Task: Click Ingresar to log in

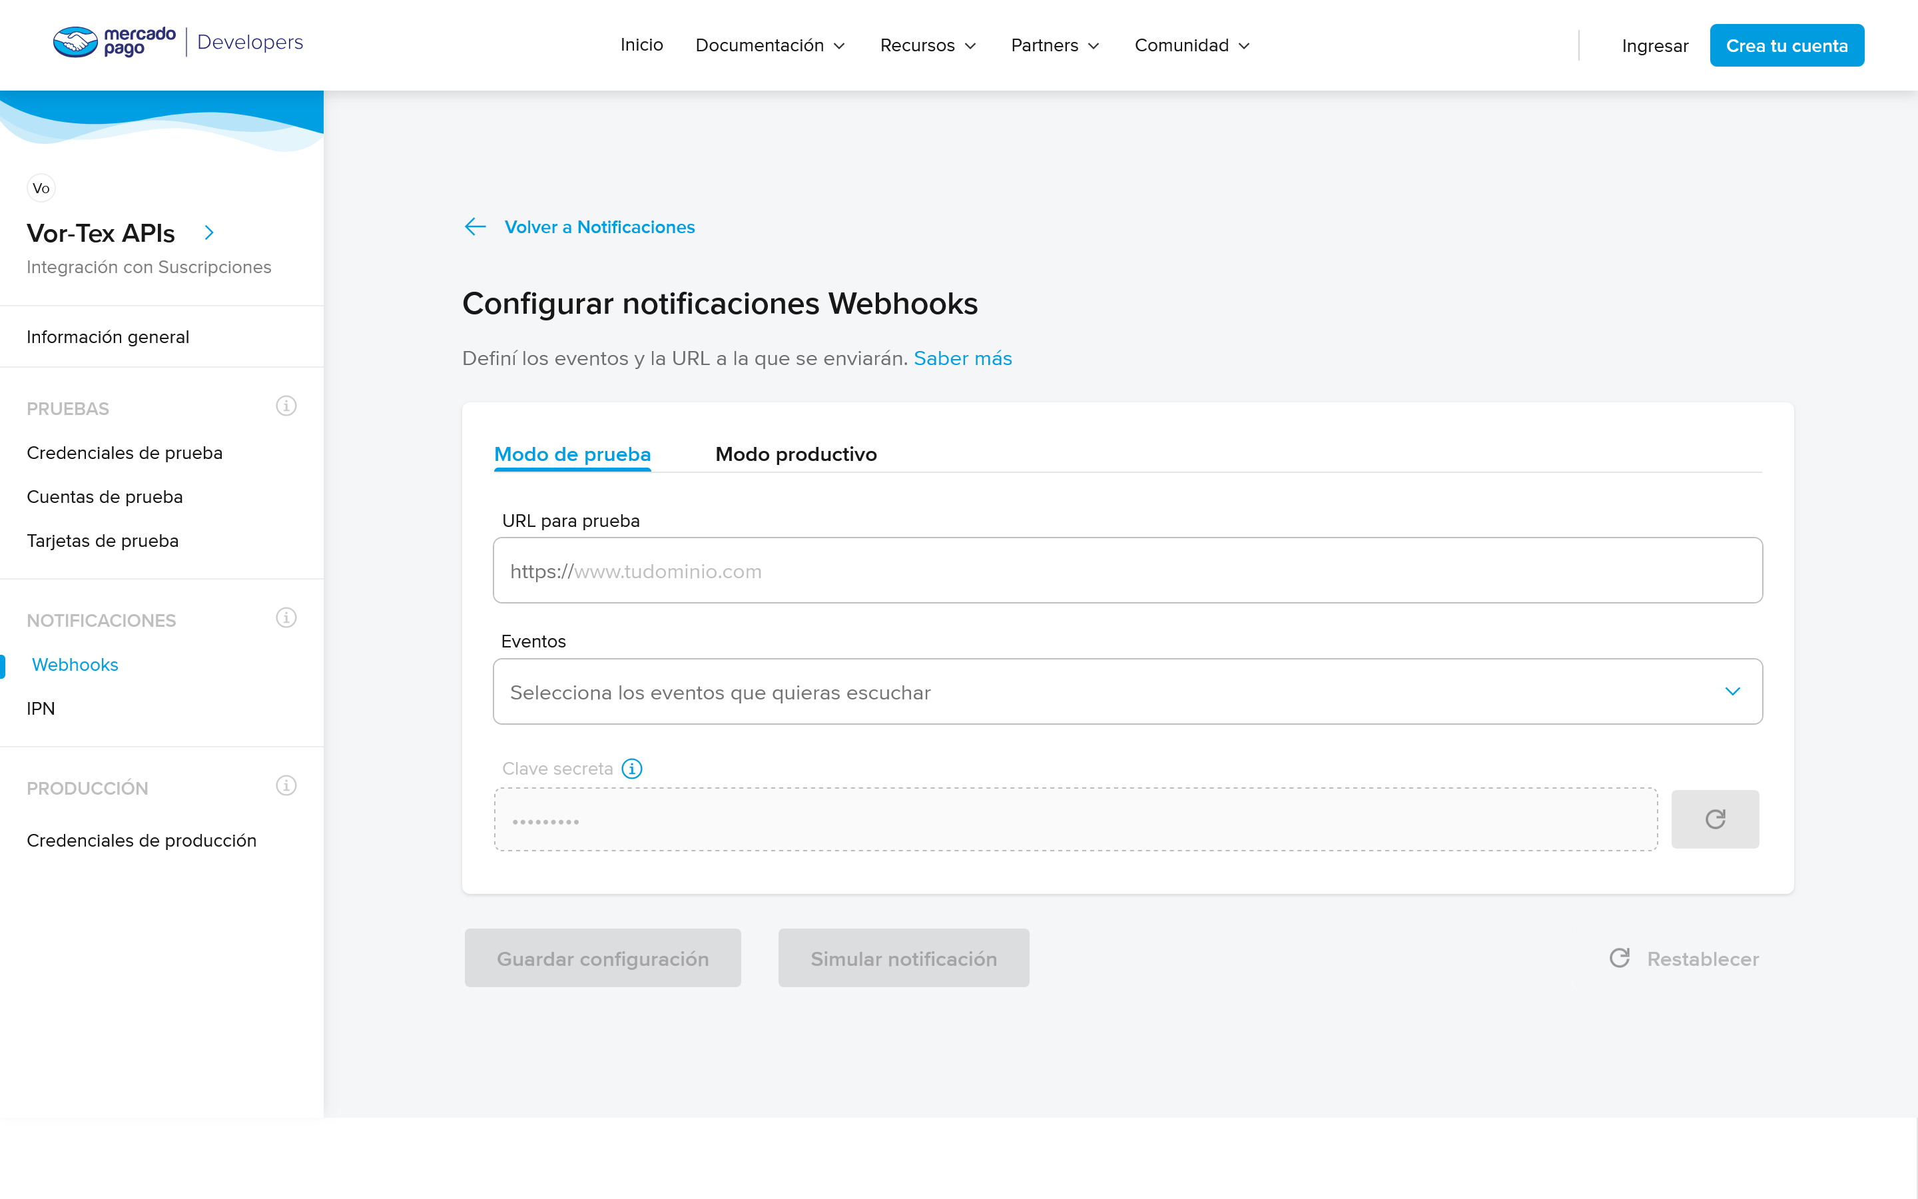Action: (1655, 46)
